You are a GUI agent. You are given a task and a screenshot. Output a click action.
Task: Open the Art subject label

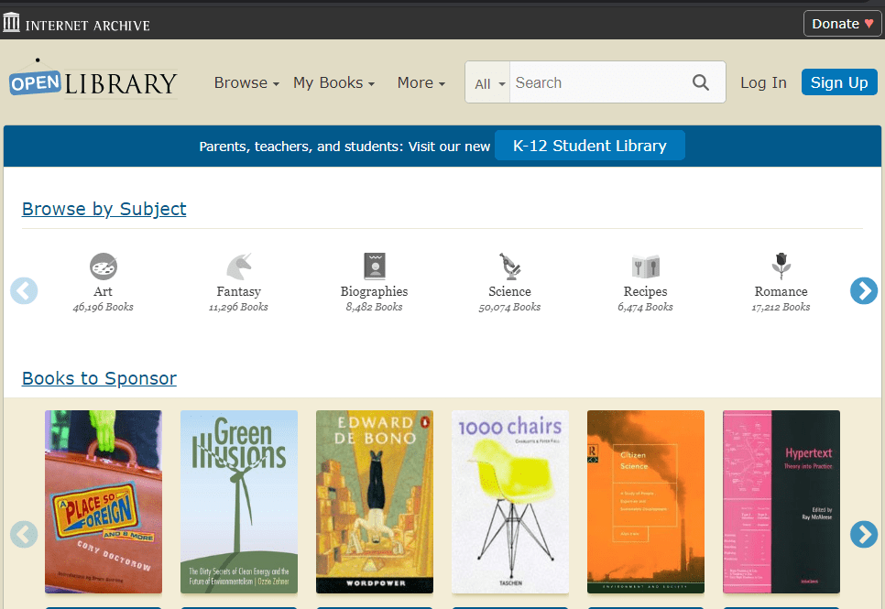tap(104, 291)
